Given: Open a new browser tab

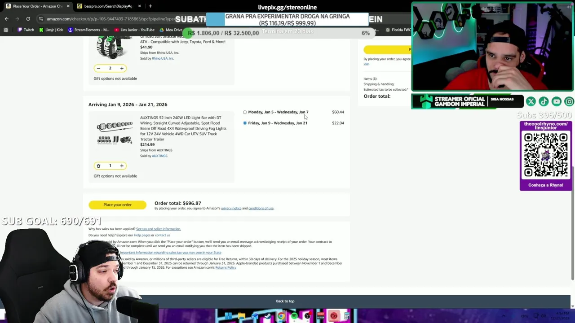Looking at the screenshot, I should [x=150, y=6].
